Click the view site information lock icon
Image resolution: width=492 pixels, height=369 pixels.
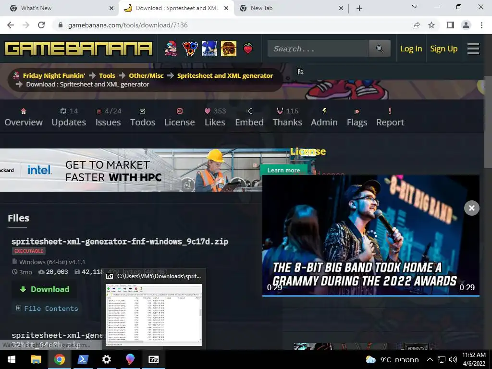61,25
